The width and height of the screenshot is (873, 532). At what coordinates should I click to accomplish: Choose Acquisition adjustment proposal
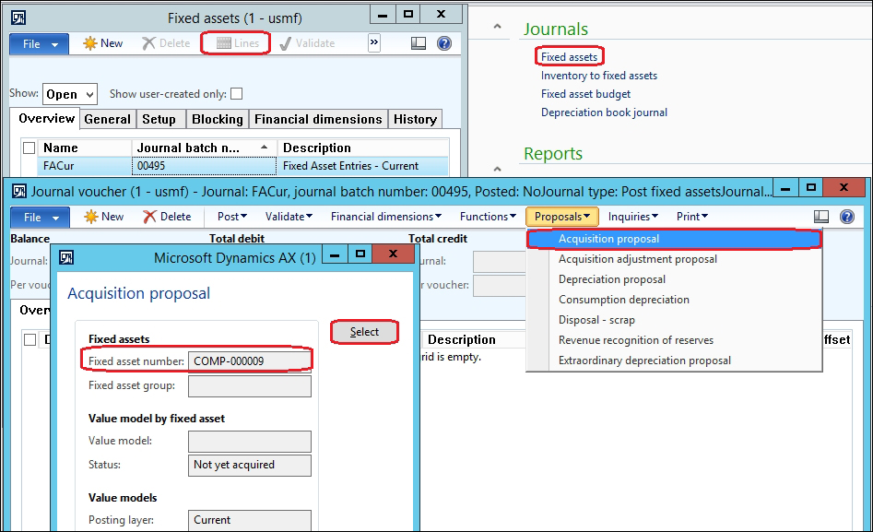tap(674, 259)
